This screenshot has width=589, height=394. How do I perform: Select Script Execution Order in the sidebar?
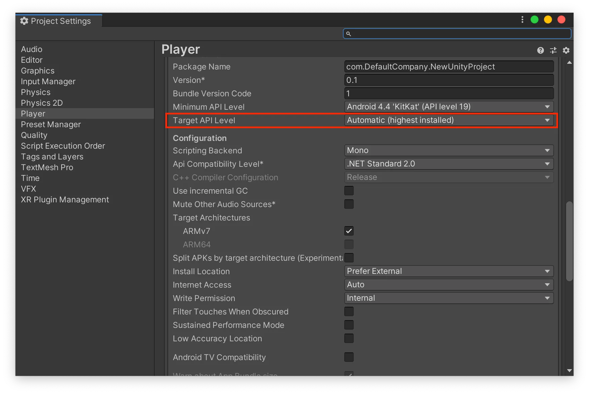tap(63, 146)
